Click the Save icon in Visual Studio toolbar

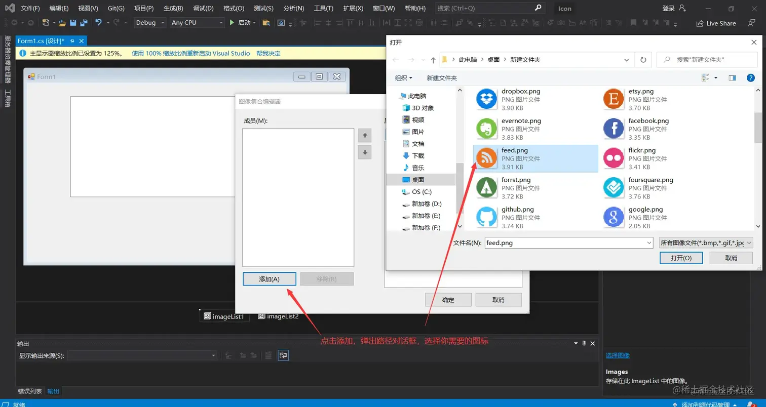(73, 23)
